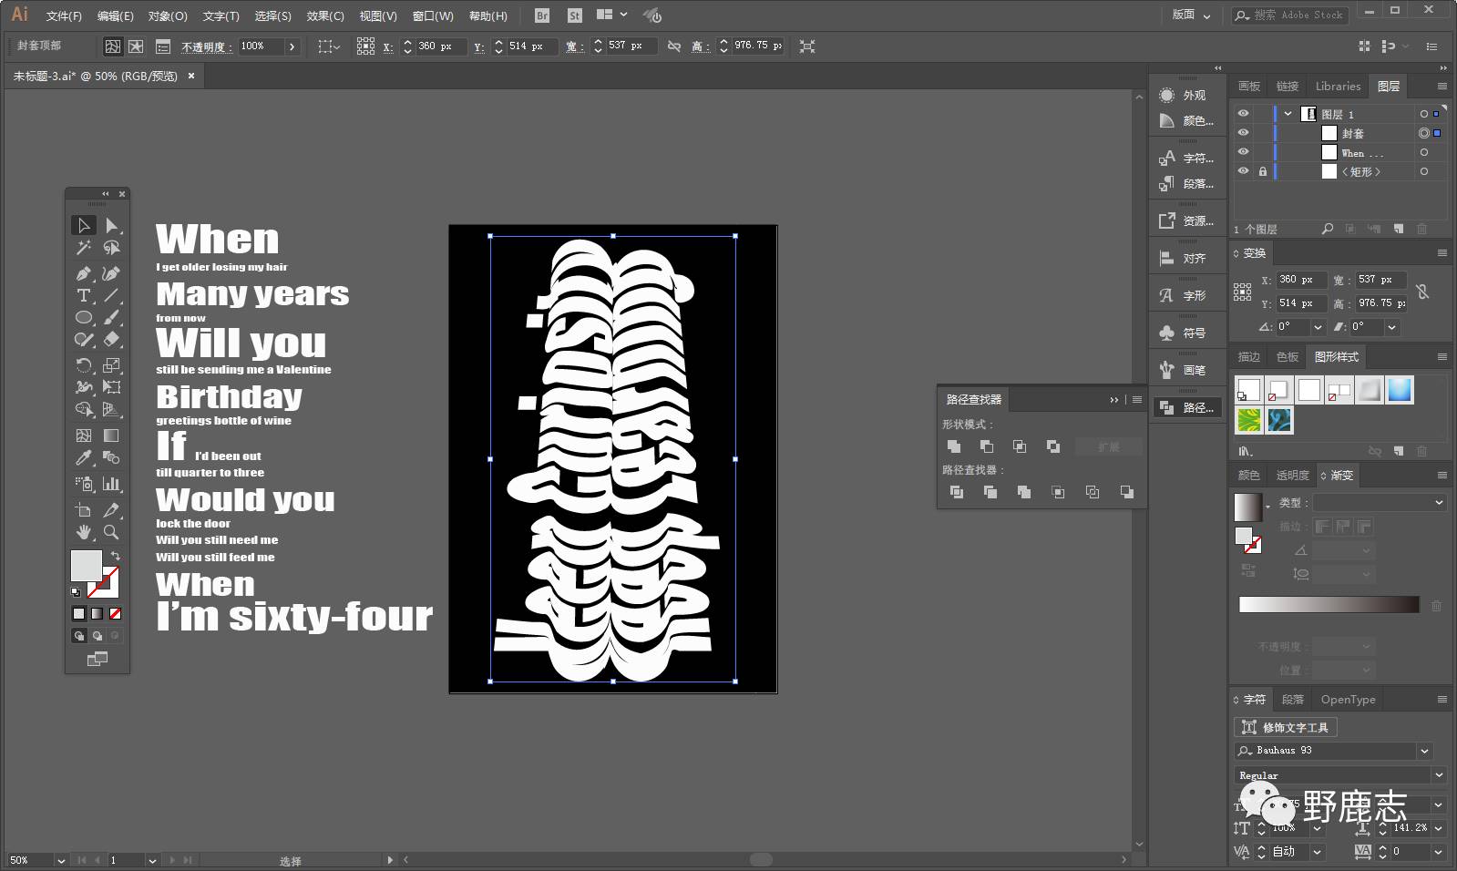This screenshot has width=1457, height=871.
Task: Select the None fill mode button
Action: click(x=115, y=613)
